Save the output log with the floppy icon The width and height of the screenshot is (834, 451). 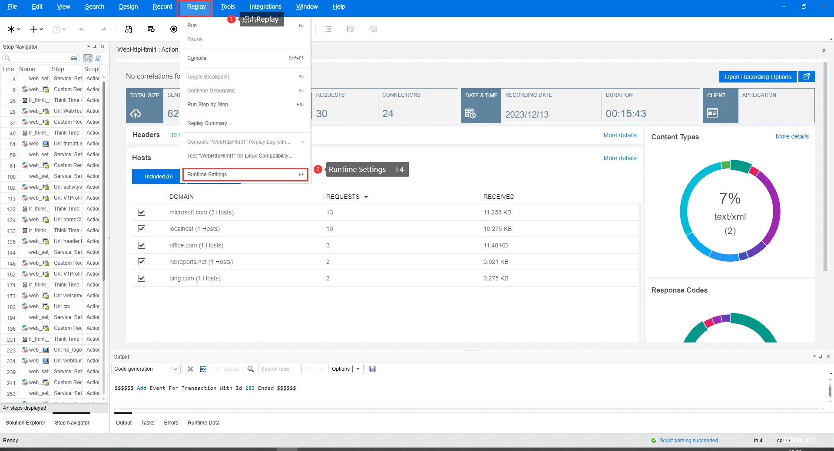(372, 369)
